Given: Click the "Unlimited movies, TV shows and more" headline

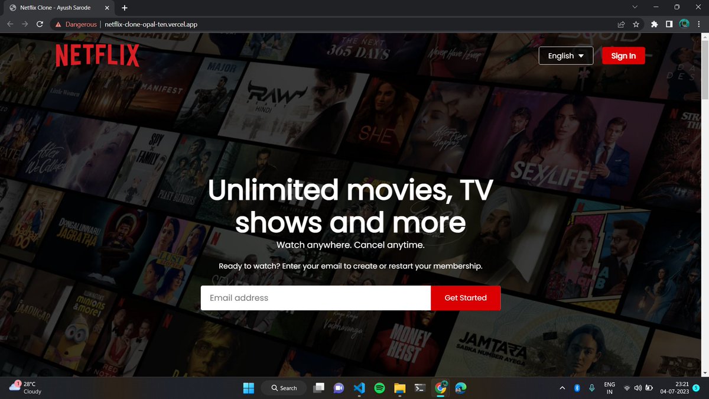Looking at the screenshot, I should click(x=350, y=206).
